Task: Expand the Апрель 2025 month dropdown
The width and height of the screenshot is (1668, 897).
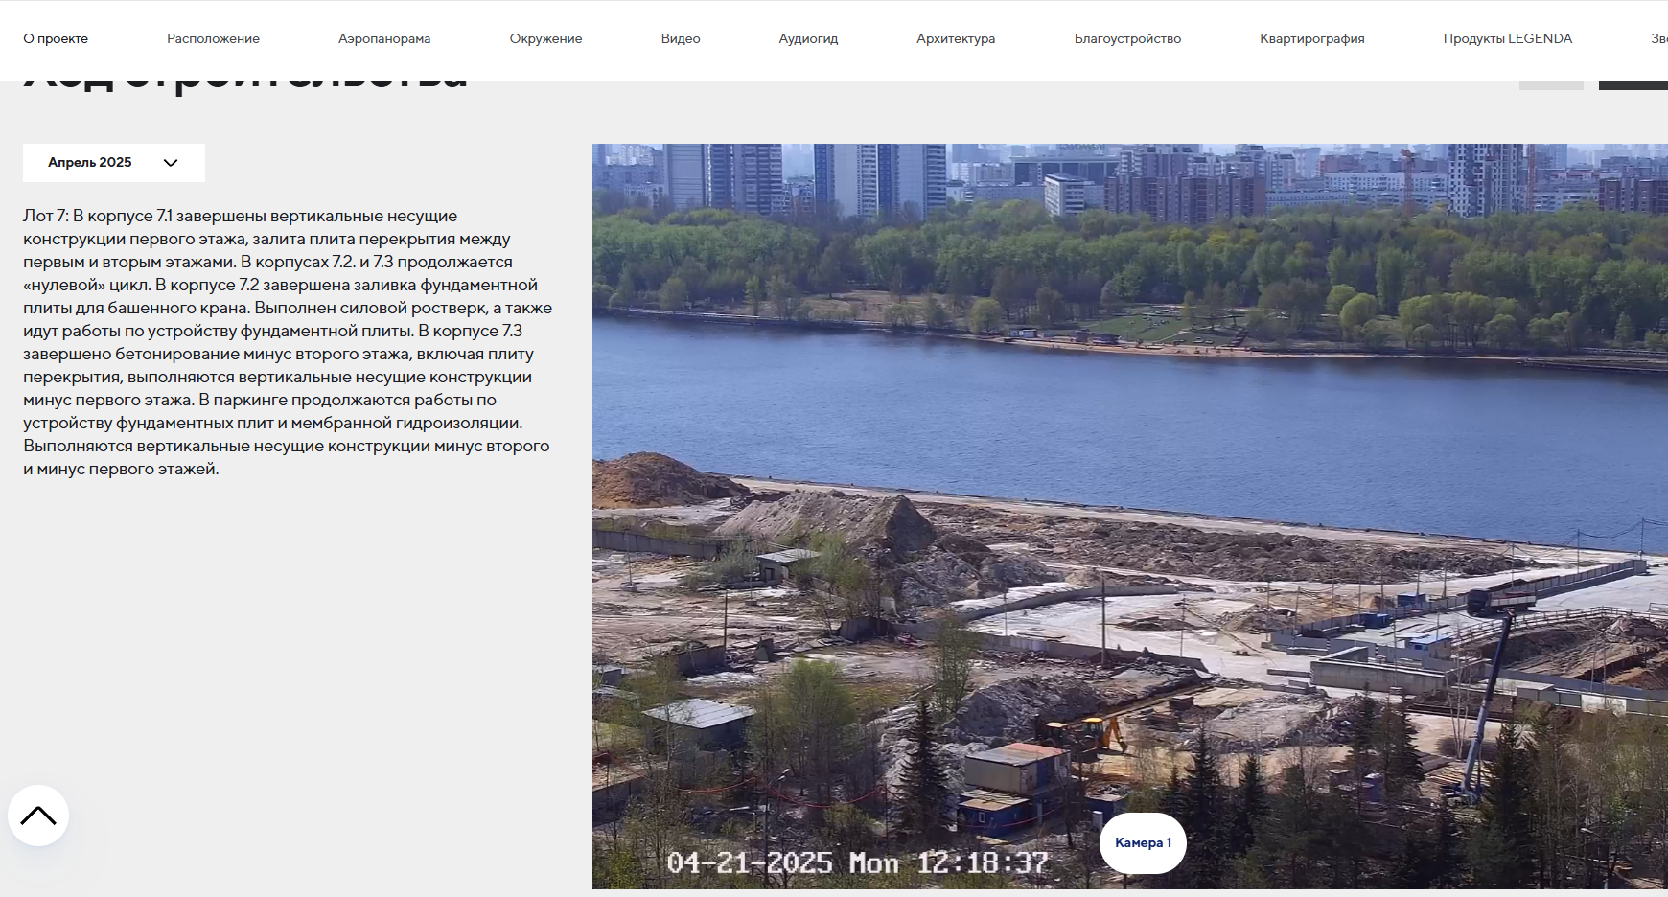Action: click(x=114, y=163)
